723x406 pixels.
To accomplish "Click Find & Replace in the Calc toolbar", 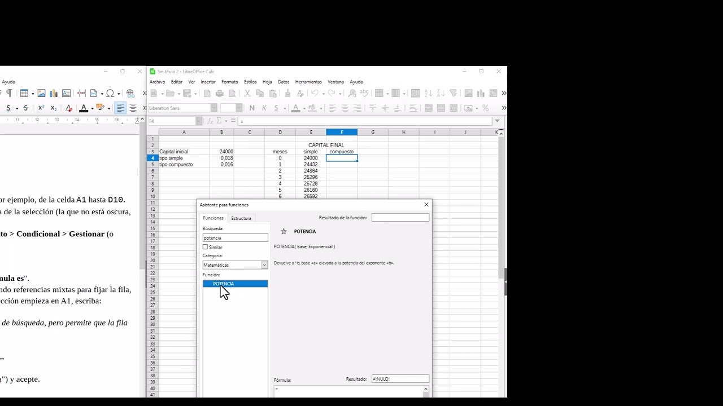I will click(x=352, y=93).
